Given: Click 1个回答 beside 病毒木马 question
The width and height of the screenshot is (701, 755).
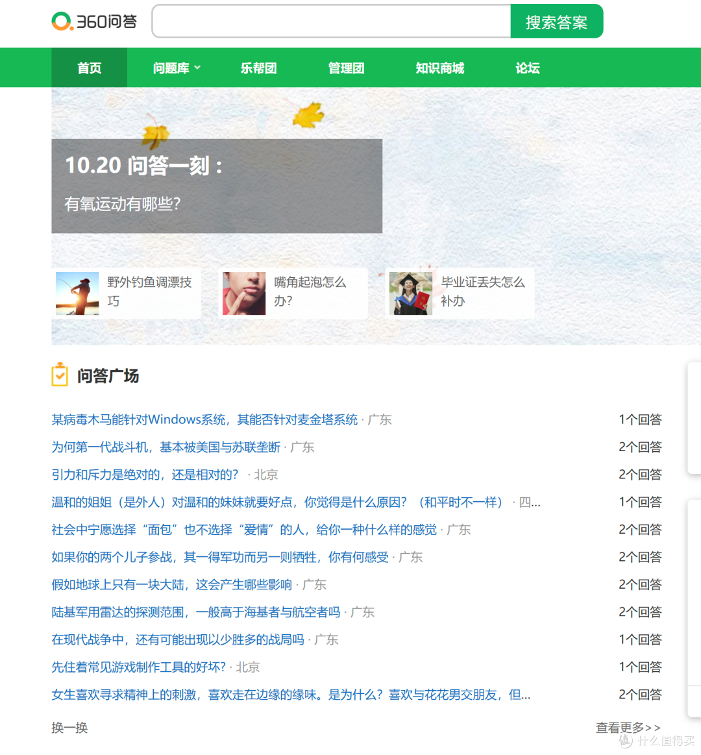Looking at the screenshot, I should click(640, 419).
